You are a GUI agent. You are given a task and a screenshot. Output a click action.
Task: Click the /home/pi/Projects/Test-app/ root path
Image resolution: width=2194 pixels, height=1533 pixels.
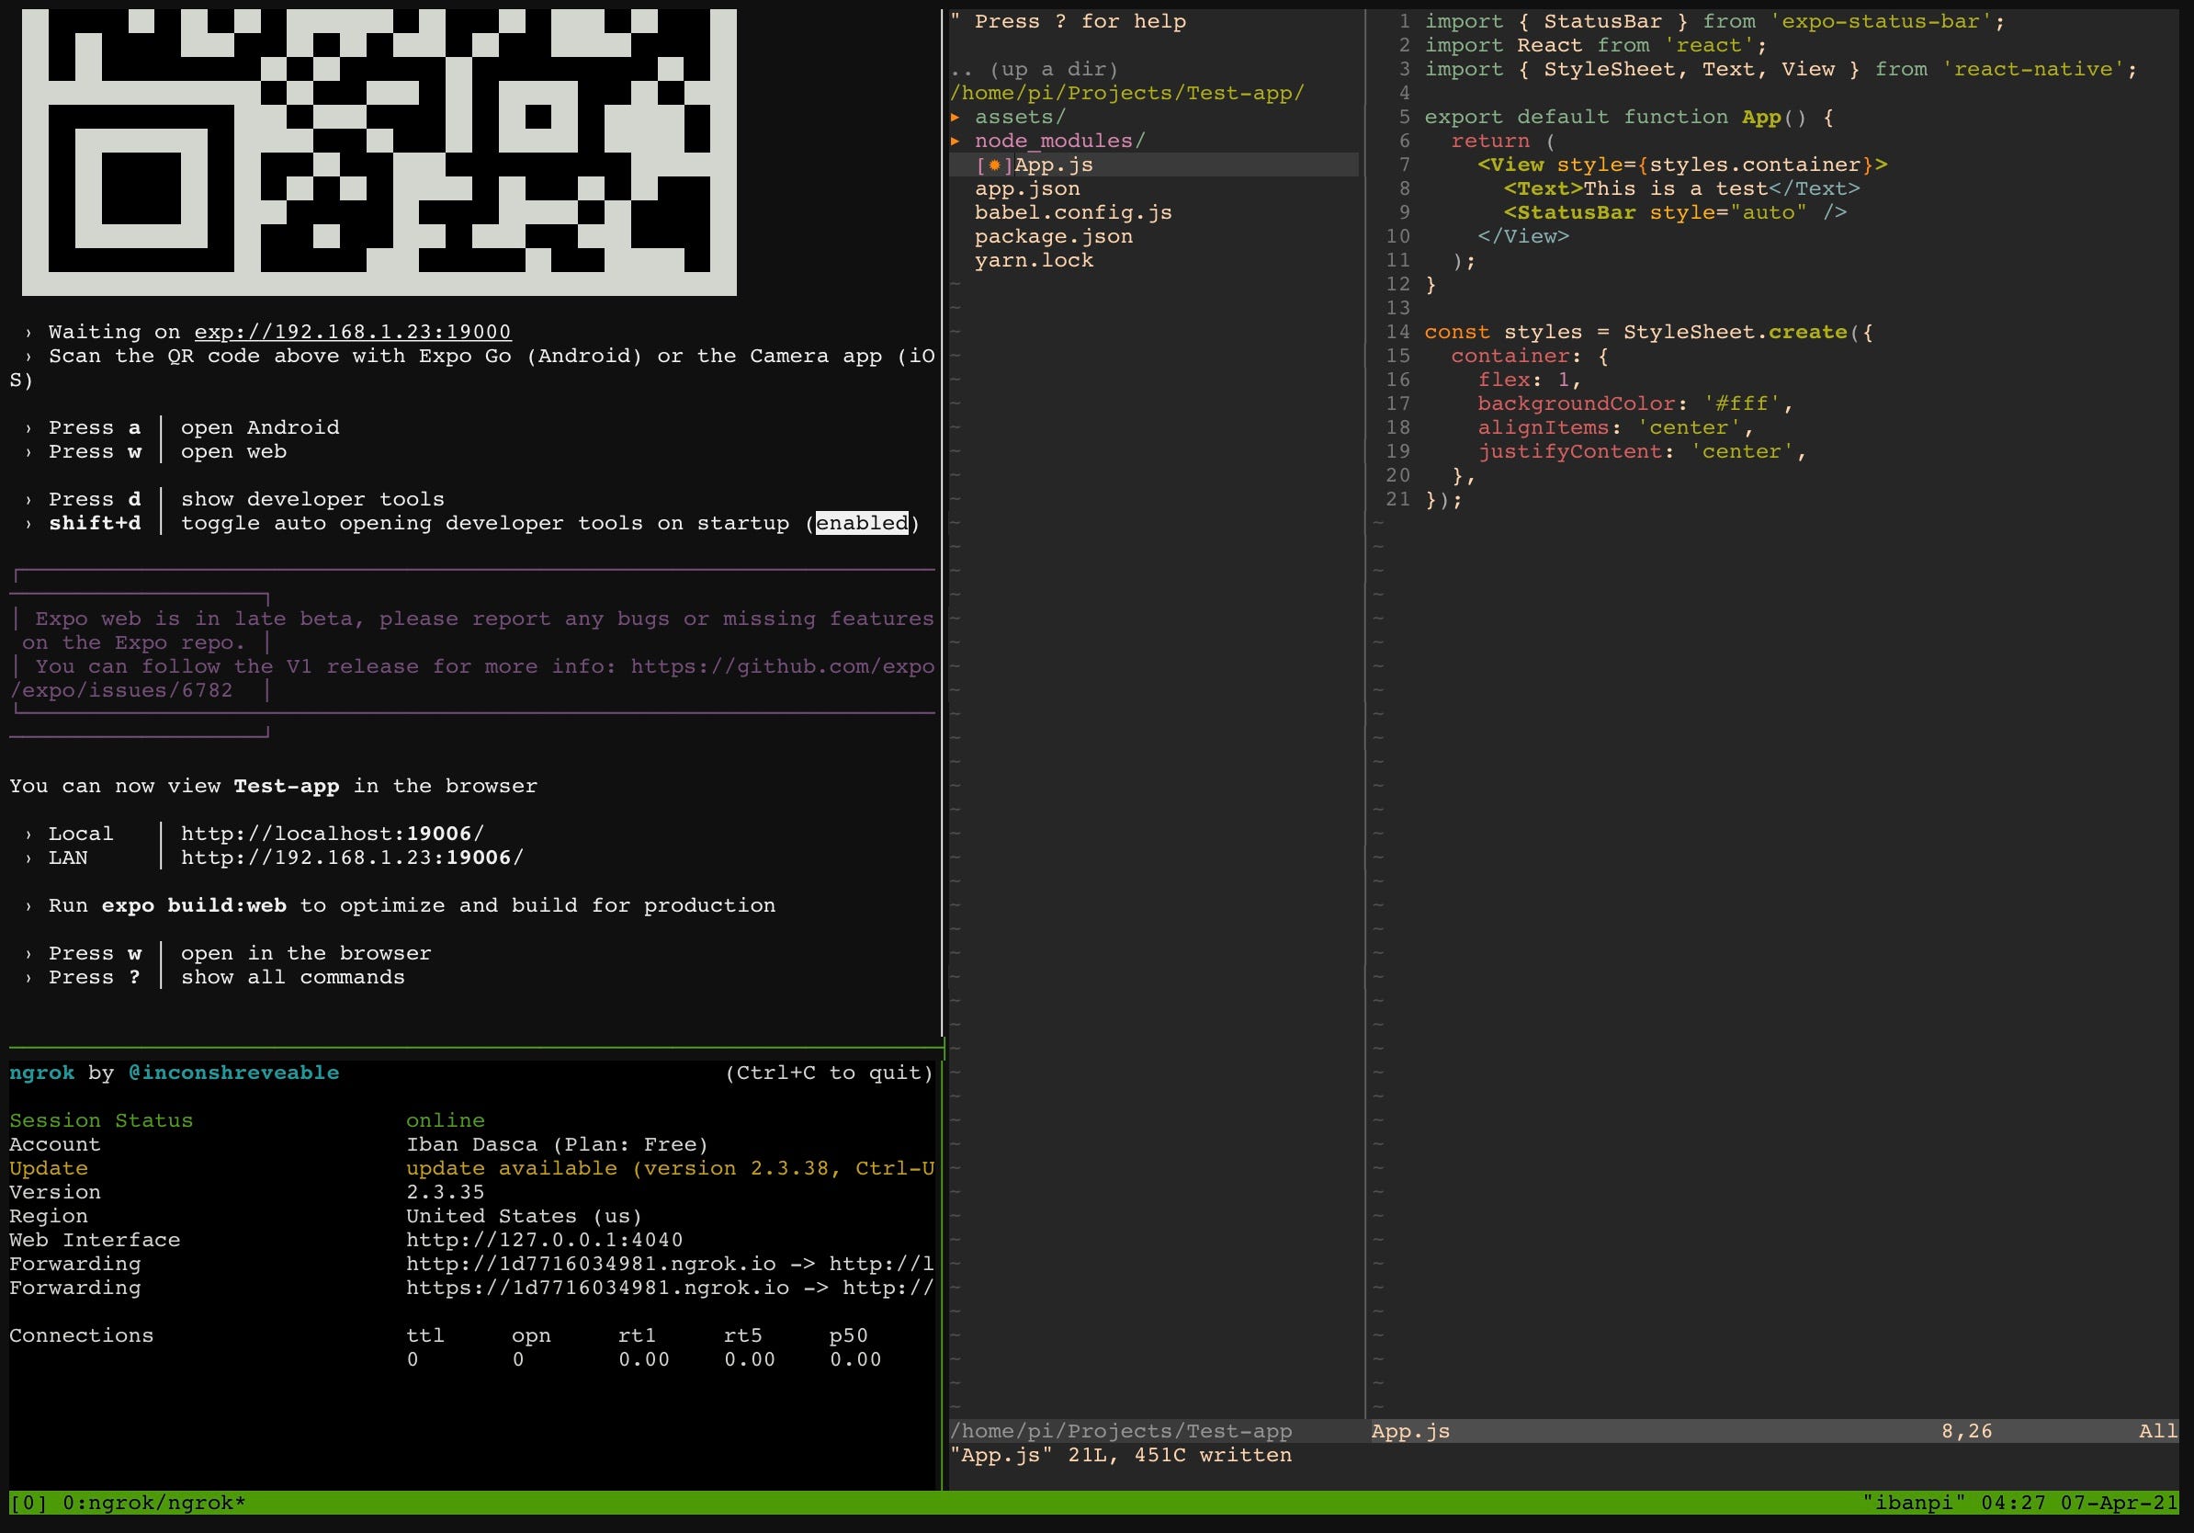pyautogui.click(x=1126, y=93)
